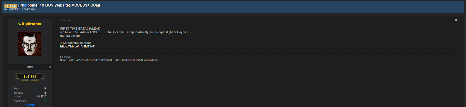This screenshot has height=107, width=466.
Task: Open BigBrother's avatar image
Action: [x=30, y=44]
